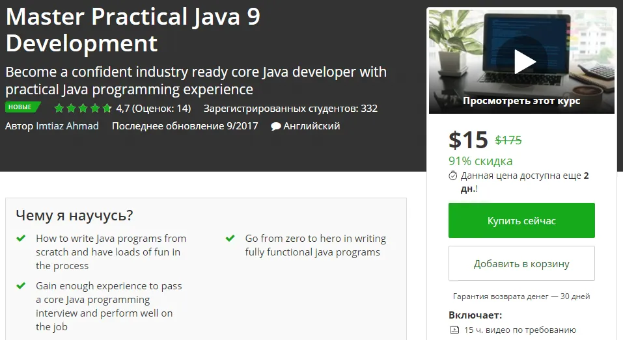Click the video icon next to 15 ч.

(454, 330)
